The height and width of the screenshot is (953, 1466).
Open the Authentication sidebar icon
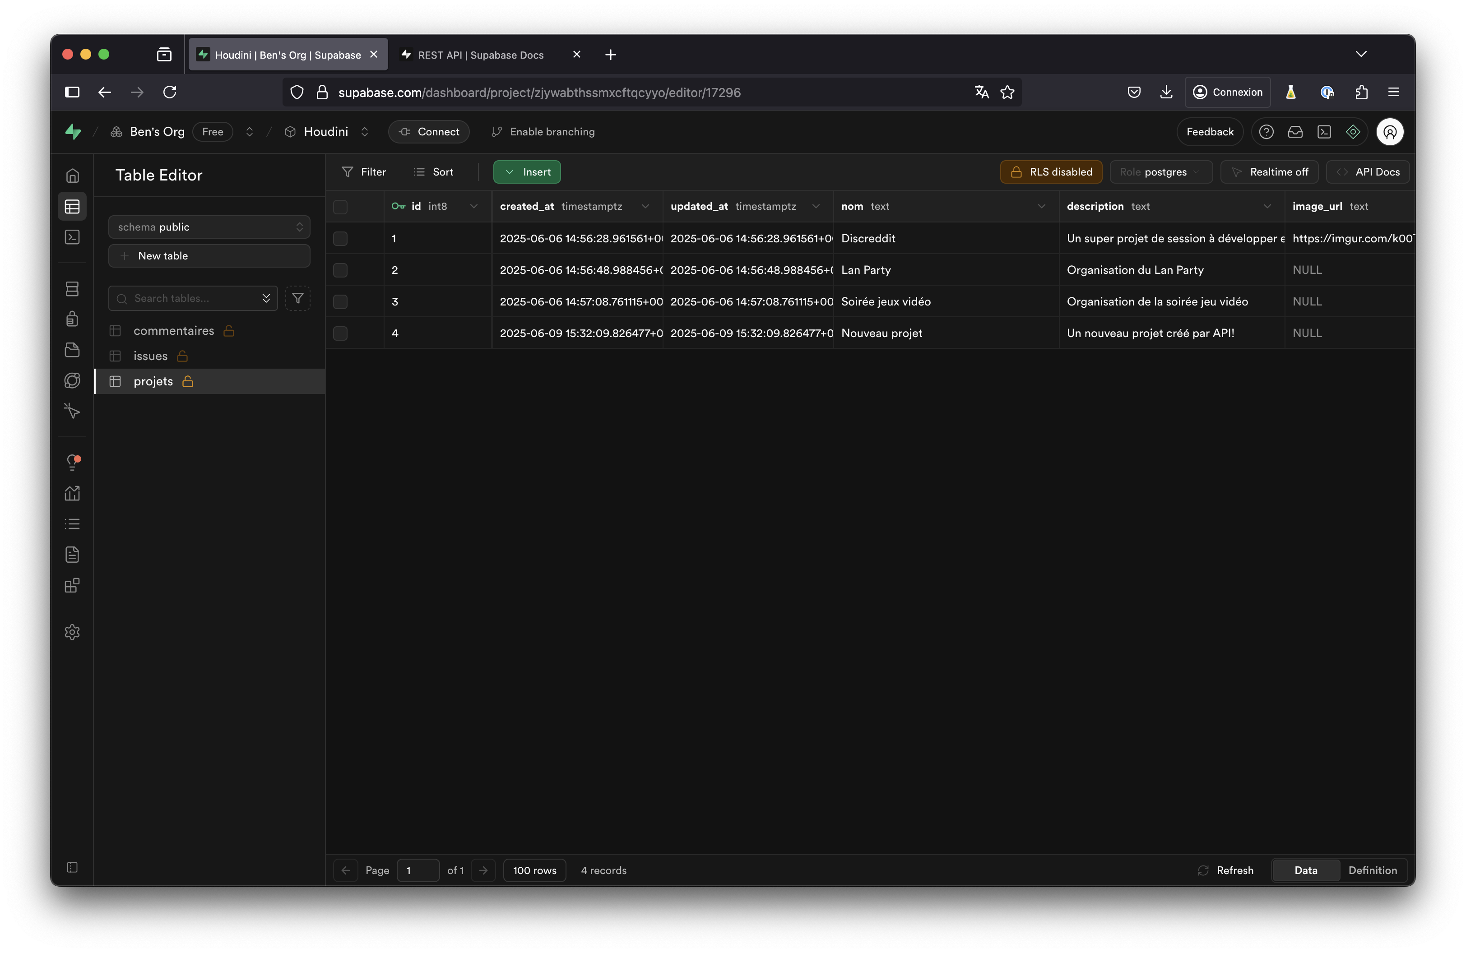pyautogui.click(x=72, y=319)
